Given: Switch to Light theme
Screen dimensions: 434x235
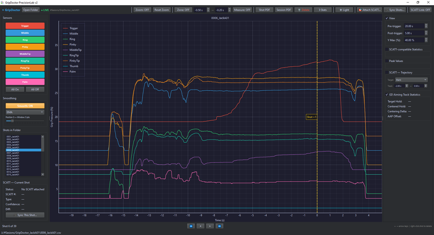Looking at the screenshot, I should click(x=344, y=10).
